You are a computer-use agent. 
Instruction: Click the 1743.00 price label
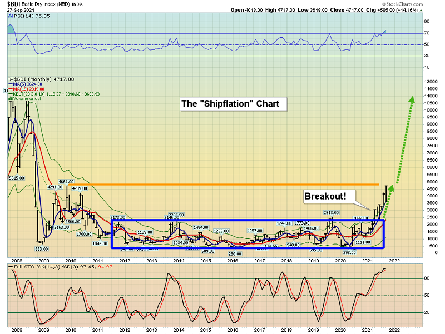click(285, 223)
